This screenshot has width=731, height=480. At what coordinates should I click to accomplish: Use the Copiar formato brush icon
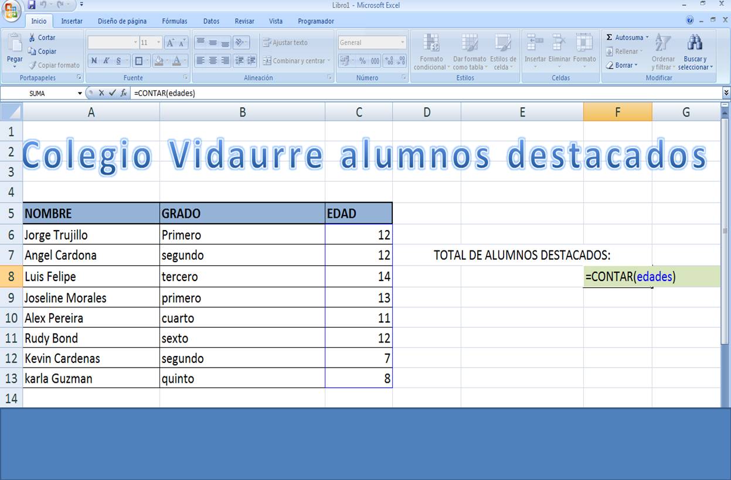[x=33, y=65]
